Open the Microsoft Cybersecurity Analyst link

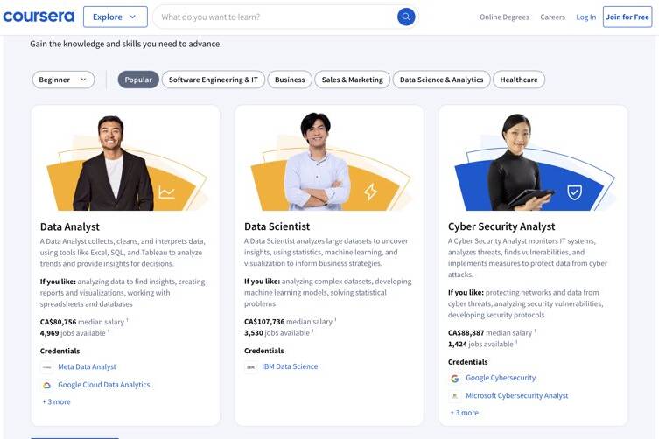517,395
